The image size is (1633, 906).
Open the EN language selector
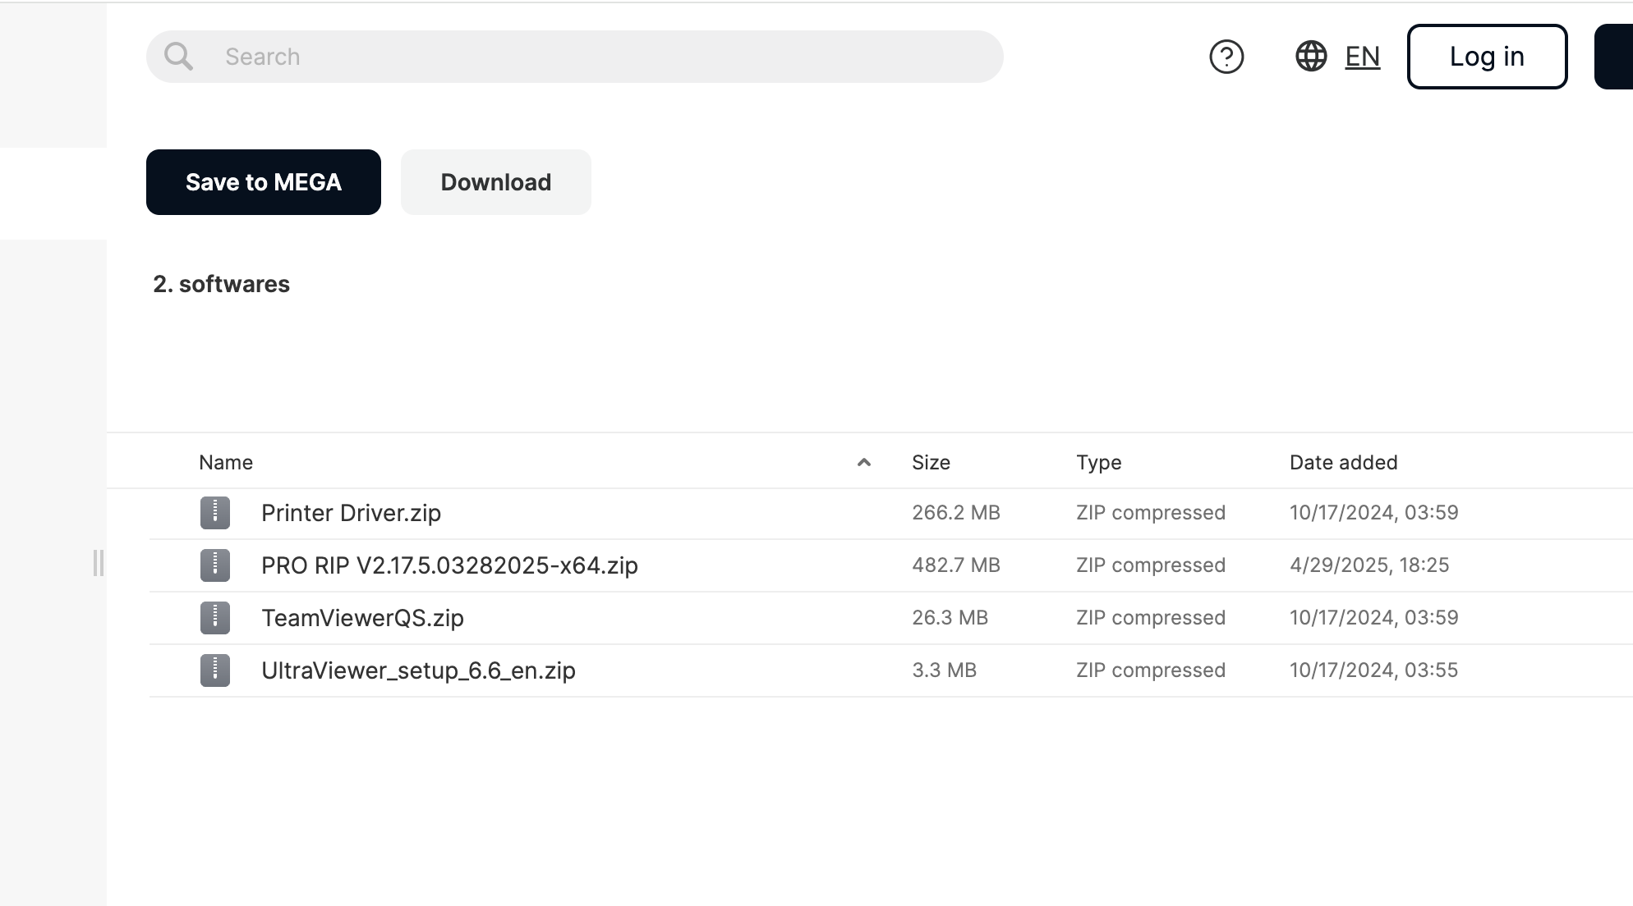(x=1362, y=57)
